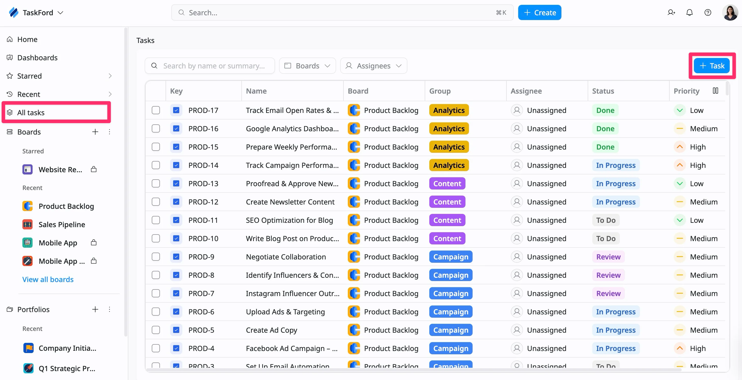Select the PROD-9 row checkbox

(x=156, y=257)
